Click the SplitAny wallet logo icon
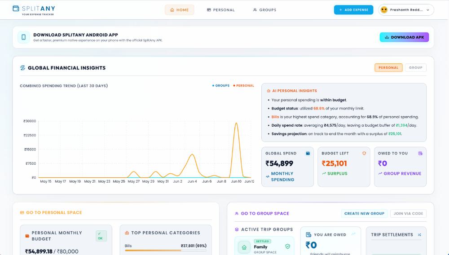The image size is (449, 255). click(16, 9)
